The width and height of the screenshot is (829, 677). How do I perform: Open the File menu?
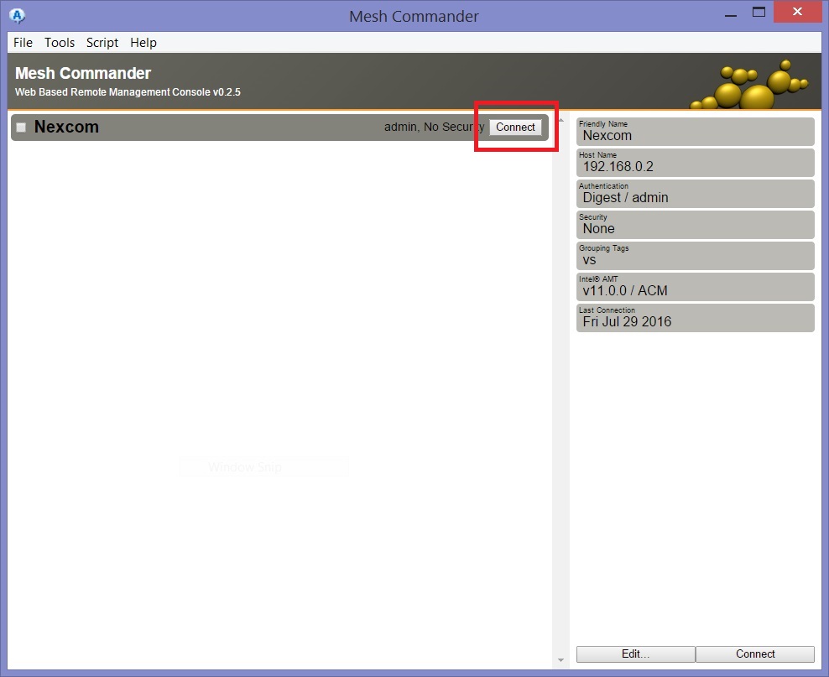[23, 42]
